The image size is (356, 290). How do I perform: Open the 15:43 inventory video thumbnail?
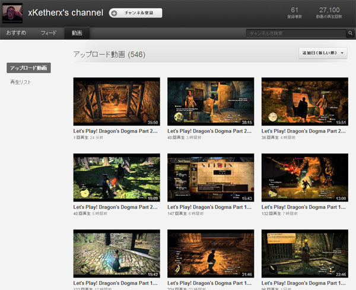(211, 178)
